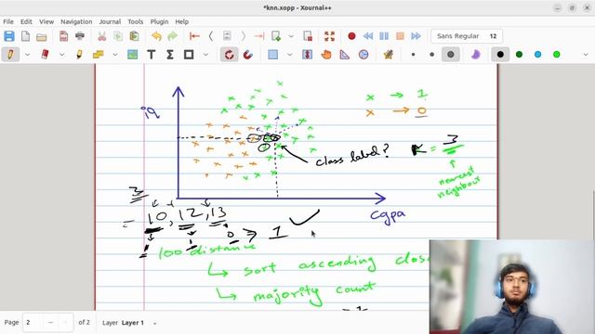This screenshot has height=334, width=595.
Task: Print the current document
Action: 80,36
